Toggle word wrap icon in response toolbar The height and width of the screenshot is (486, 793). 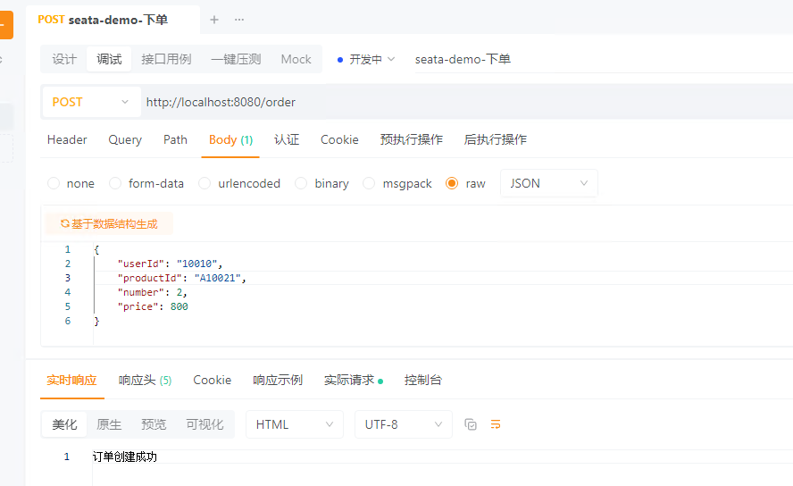[496, 424]
